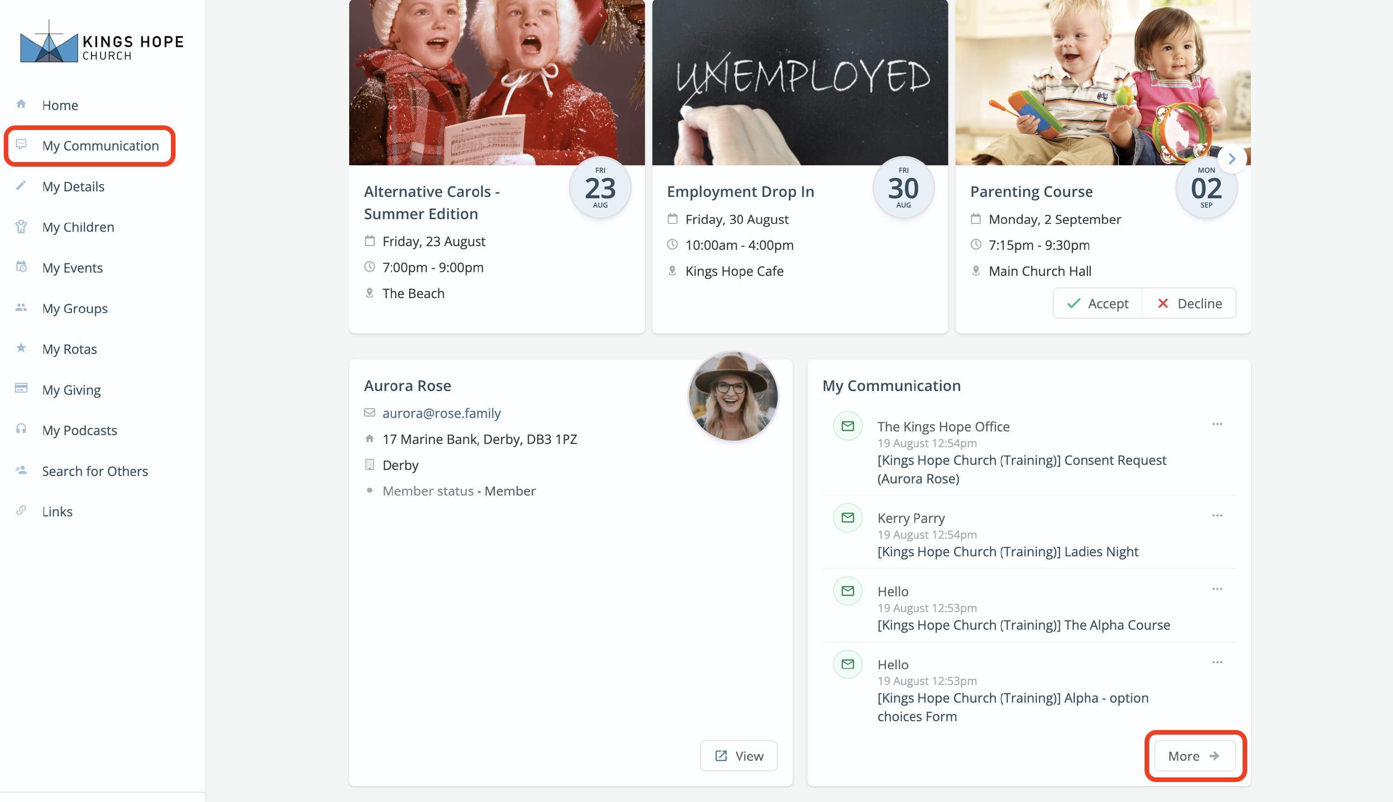
Task: Decline the Parenting Course invitation
Action: click(x=1189, y=303)
